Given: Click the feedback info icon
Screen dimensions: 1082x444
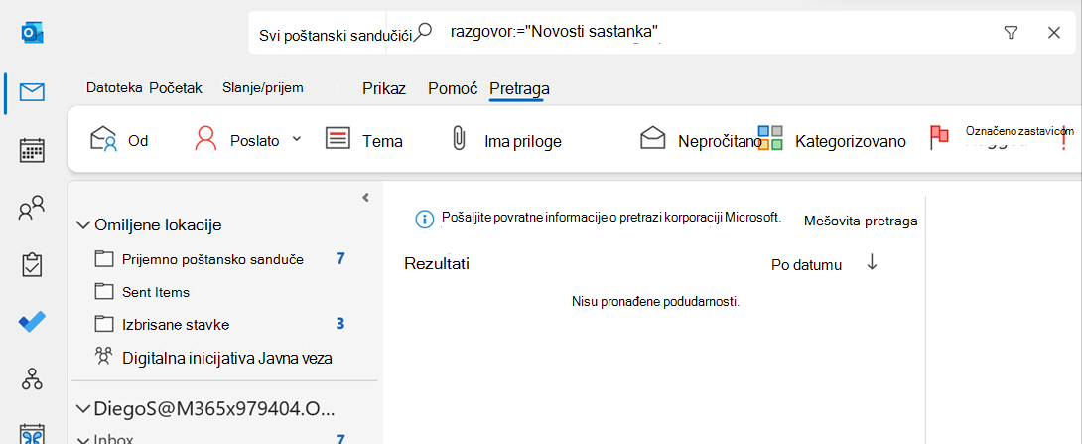Looking at the screenshot, I should click(x=424, y=219).
